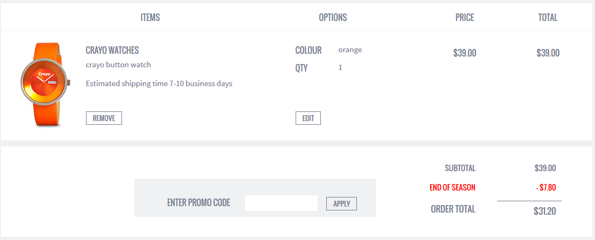Edit the watch colour and quantity options
The width and height of the screenshot is (595, 240).
pyautogui.click(x=308, y=118)
